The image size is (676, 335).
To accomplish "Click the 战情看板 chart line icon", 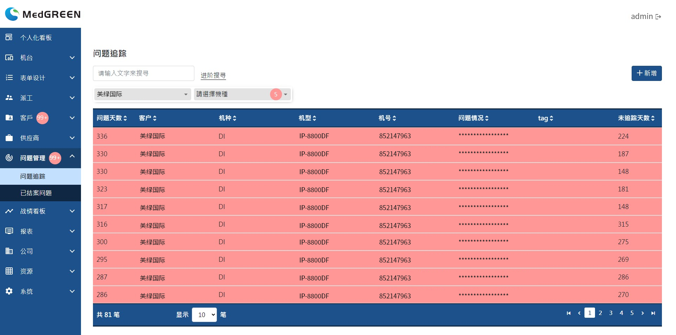I will point(9,211).
